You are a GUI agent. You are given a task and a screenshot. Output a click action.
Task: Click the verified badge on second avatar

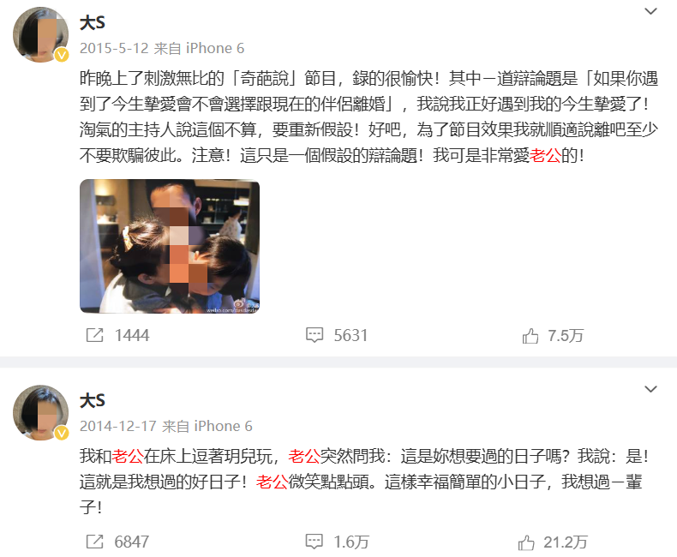click(62, 433)
